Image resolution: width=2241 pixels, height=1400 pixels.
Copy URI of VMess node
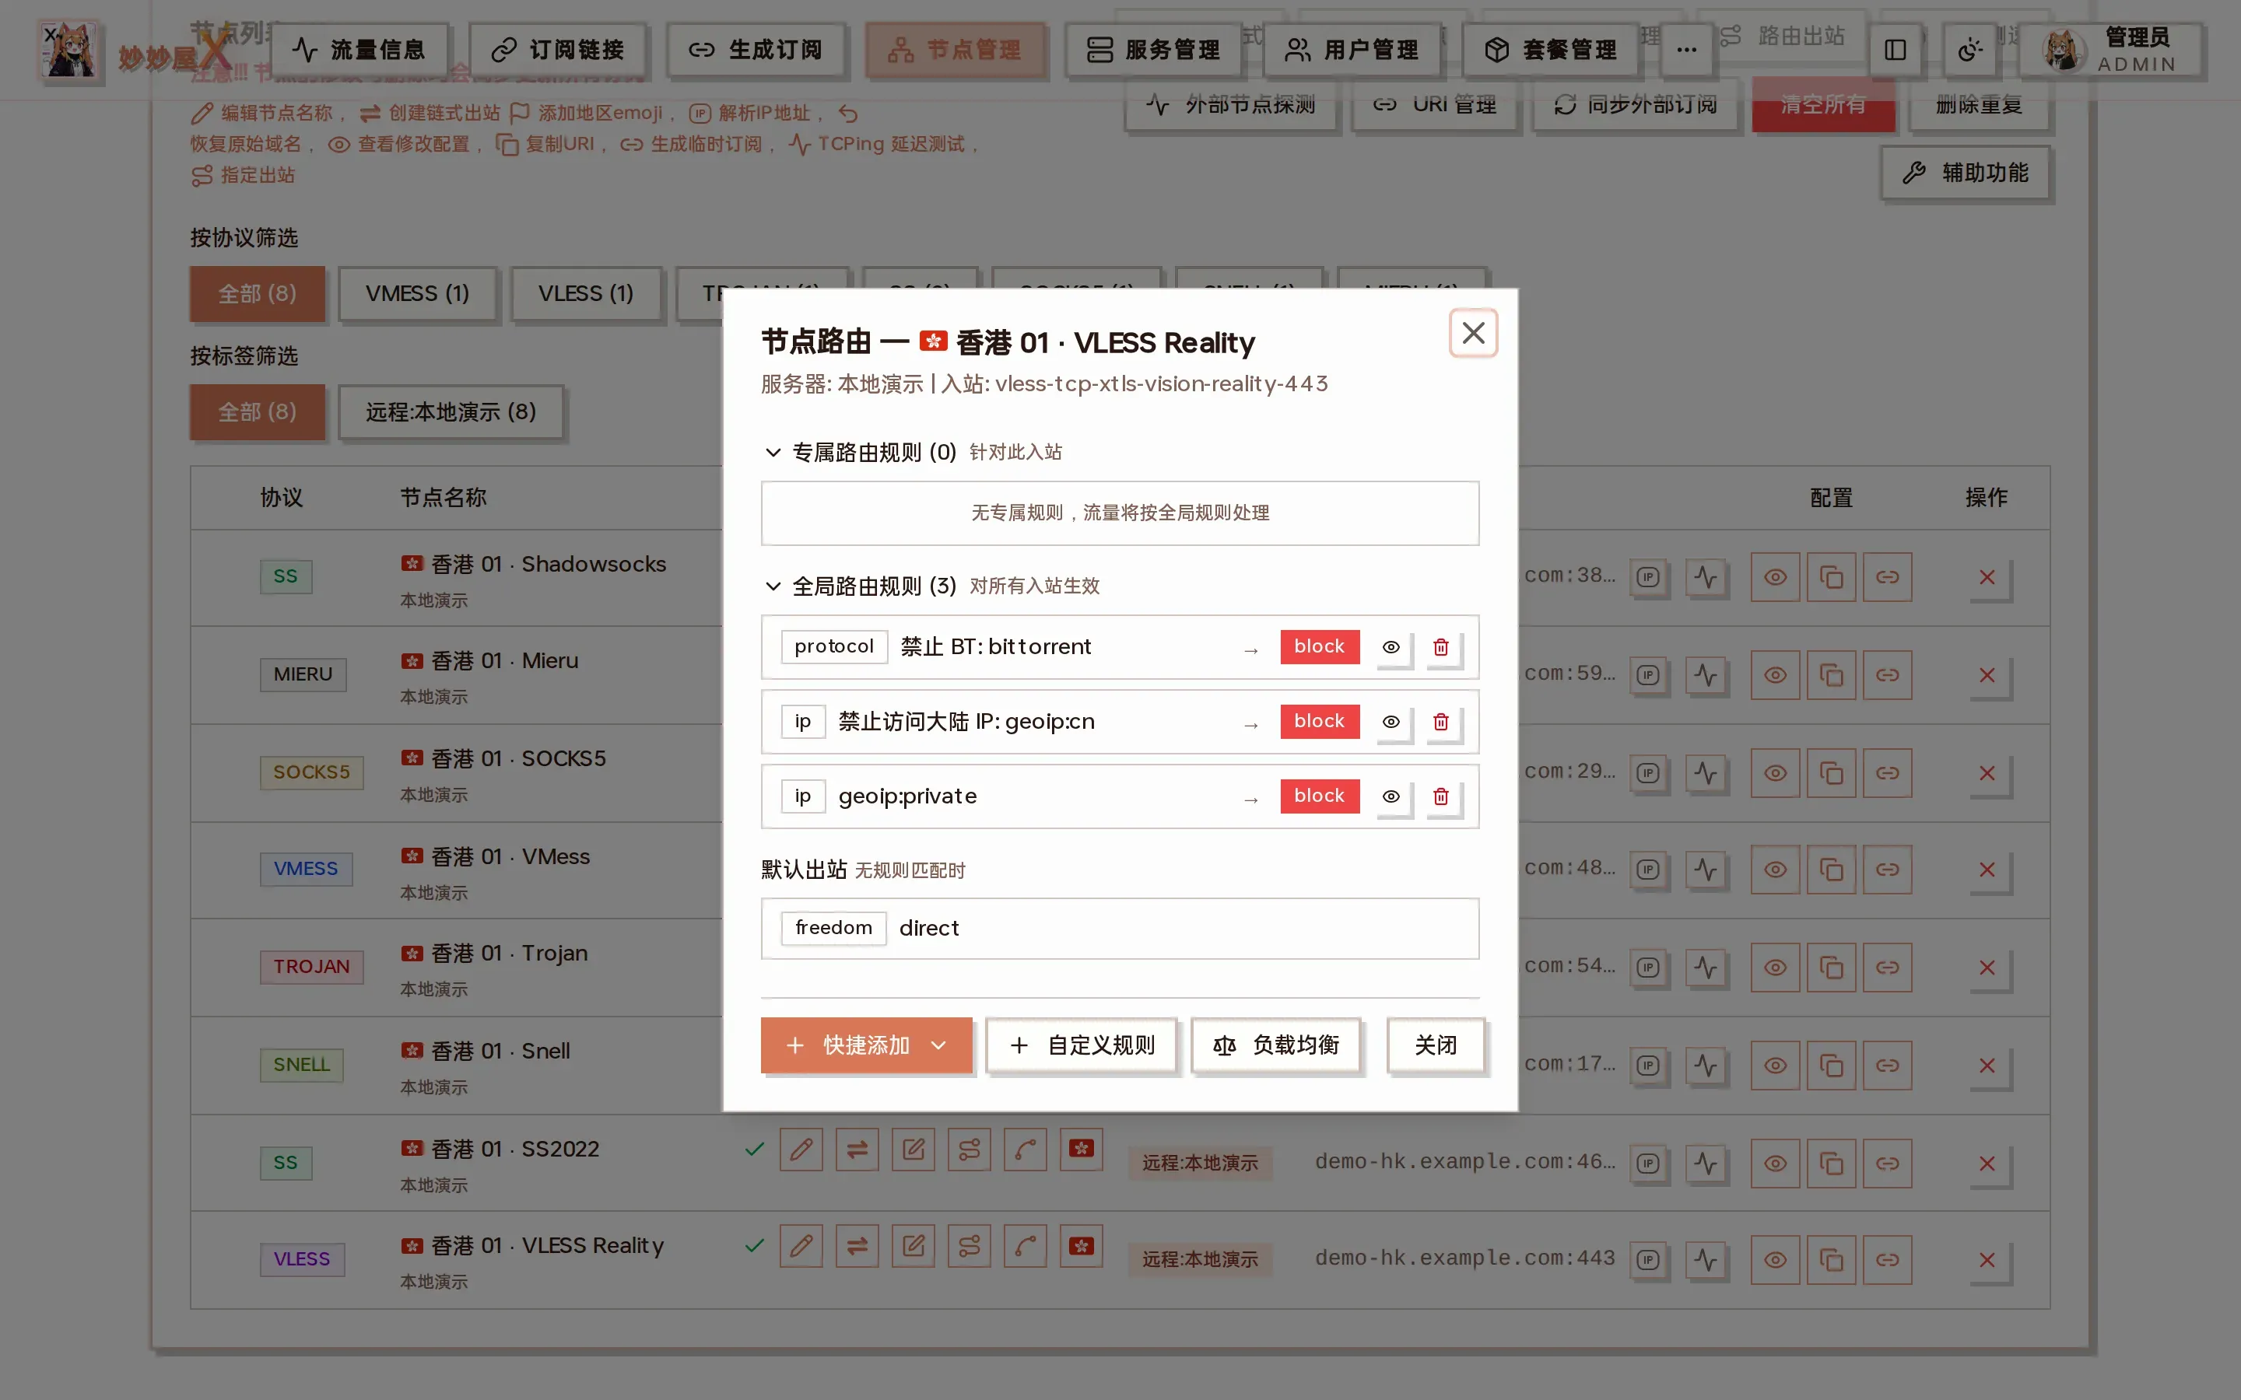[x=1831, y=870]
